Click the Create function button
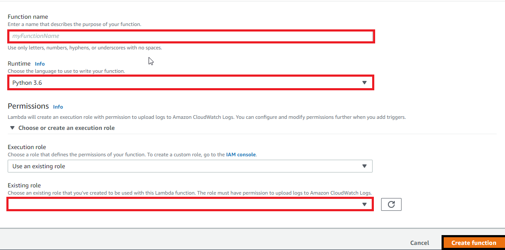The width and height of the screenshot is (505, 250). point(473,242)
